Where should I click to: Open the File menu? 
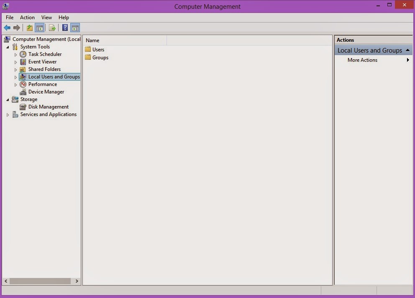(x=10, y=18)
